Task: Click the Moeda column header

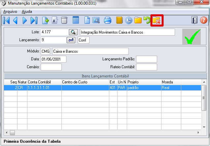Action: pos(171,82)
